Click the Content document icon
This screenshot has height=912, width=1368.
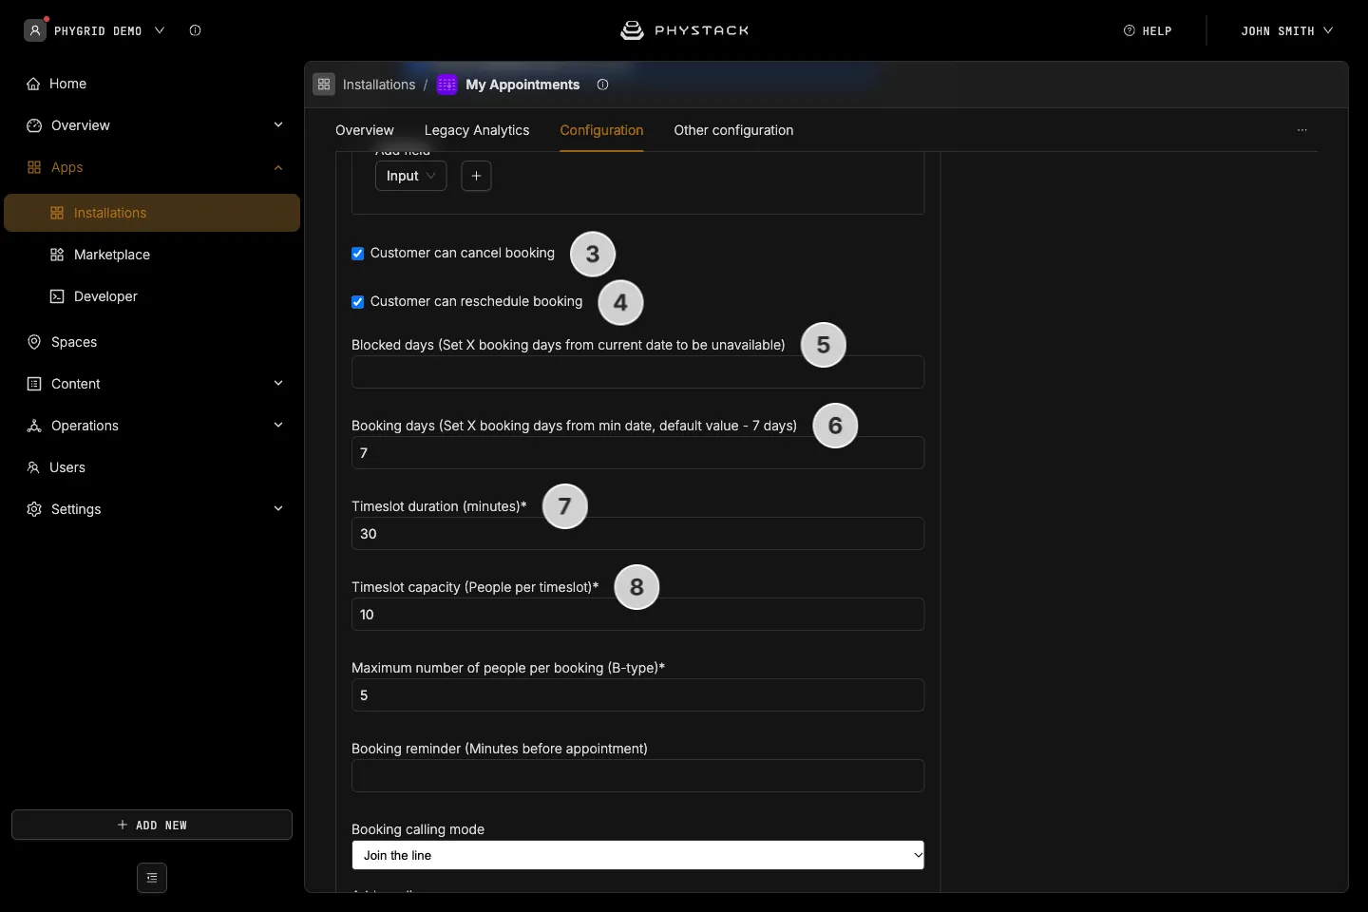pos(34,384)
